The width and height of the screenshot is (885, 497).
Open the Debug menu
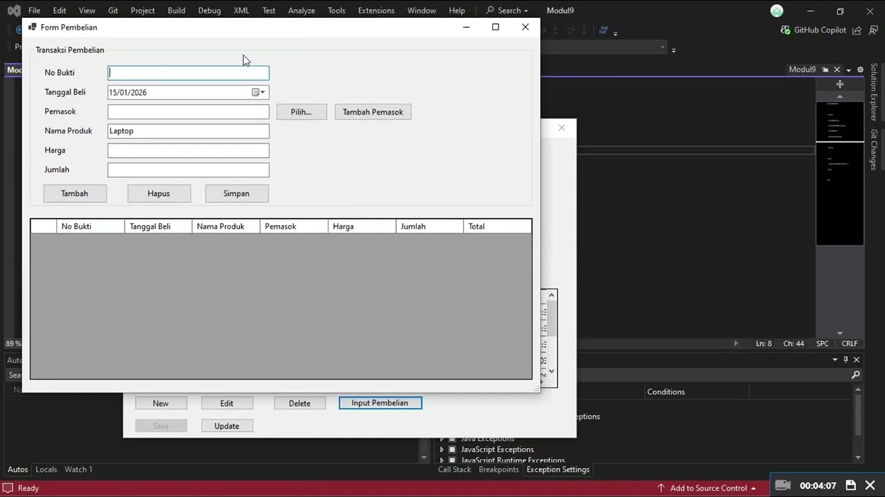(x=209, y=10)
